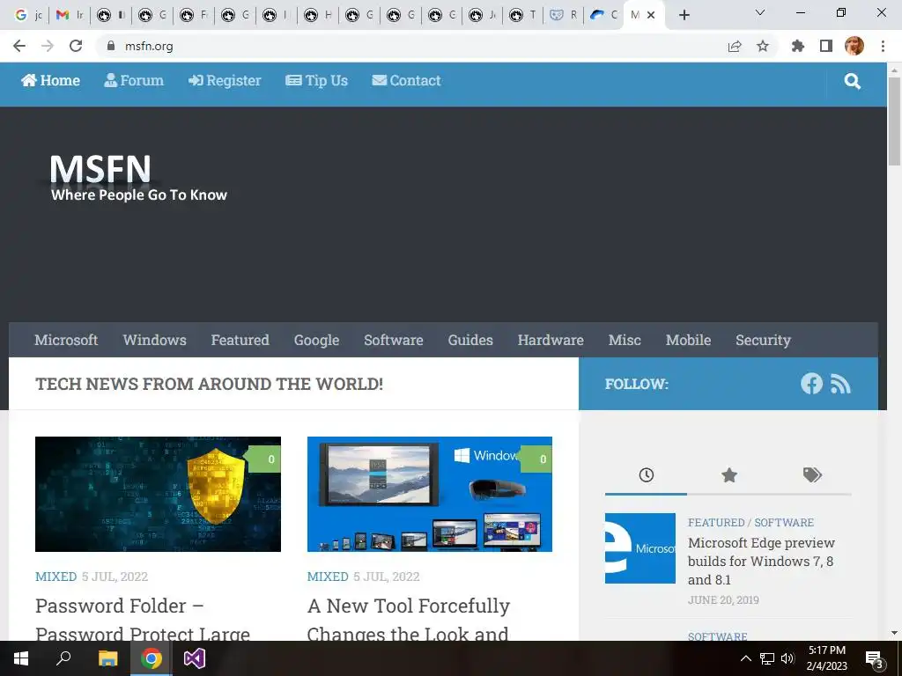The image size is (902, 676).
Task: Open the Password Folder article thumbnail
Action: [x=159, y=495]
